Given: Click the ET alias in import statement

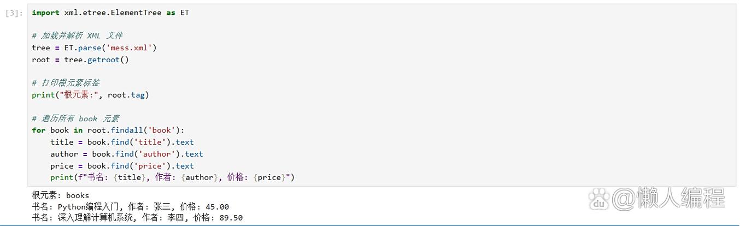Looking at the screenshot, I should click(x=185, y=12).
